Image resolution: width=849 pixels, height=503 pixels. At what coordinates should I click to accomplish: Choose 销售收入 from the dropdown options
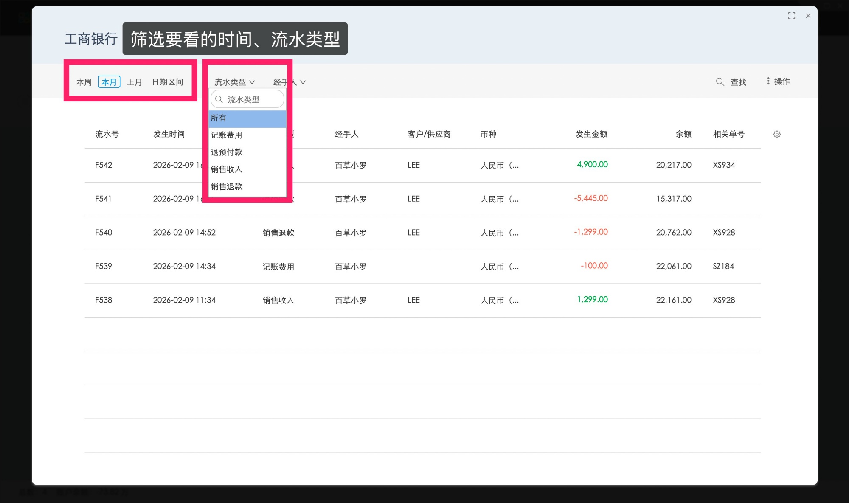tap(226, 169)
